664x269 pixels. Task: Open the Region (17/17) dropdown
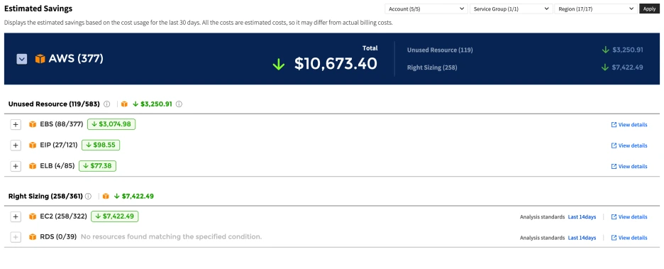[x=596, y=9]
